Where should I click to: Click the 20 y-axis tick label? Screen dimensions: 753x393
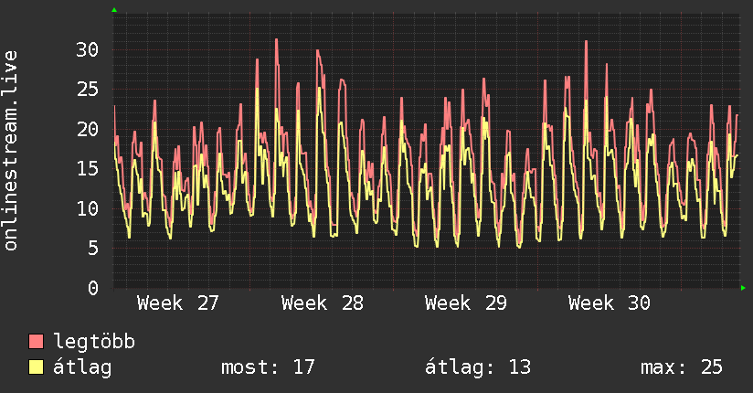point(88,129)
